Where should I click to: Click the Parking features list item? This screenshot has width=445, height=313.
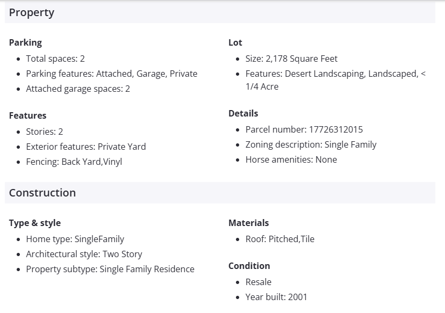point(111,74)
